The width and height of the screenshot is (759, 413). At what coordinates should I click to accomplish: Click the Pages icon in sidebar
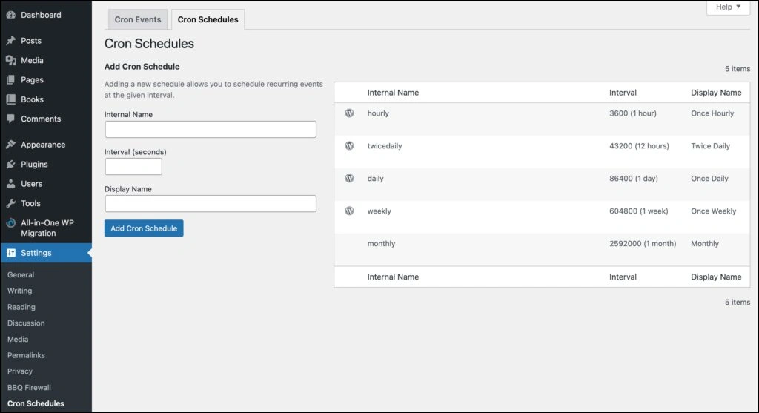tap(10, 80)
